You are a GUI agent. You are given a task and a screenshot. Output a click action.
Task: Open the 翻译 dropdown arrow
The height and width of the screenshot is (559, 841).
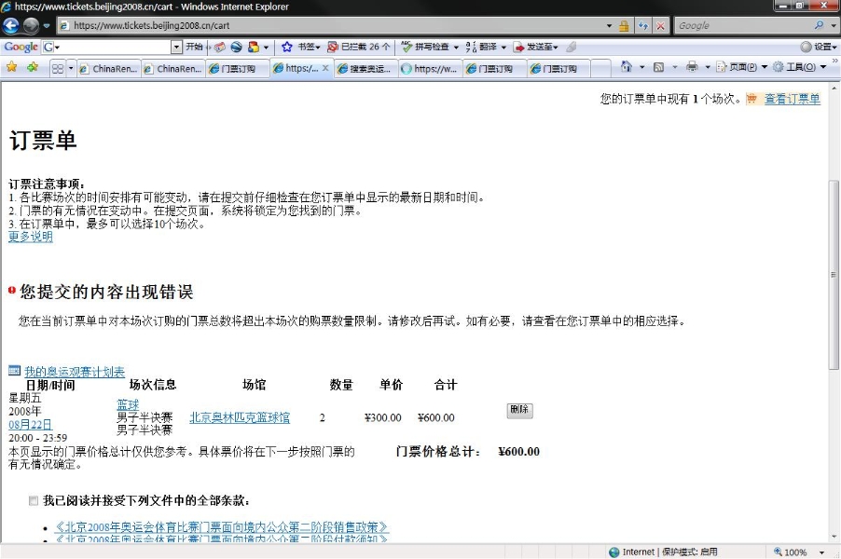(x=503, y=48)
